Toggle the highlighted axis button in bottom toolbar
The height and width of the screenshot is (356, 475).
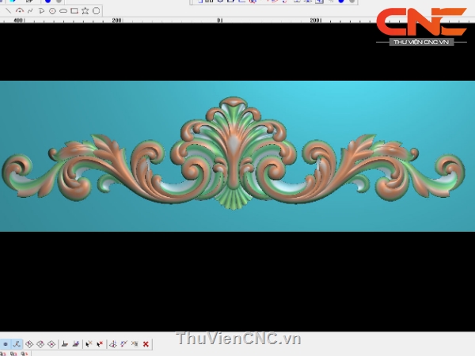[16, 344]
